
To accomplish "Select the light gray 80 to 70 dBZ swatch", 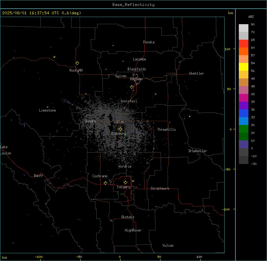I will [x=243, y=28].
